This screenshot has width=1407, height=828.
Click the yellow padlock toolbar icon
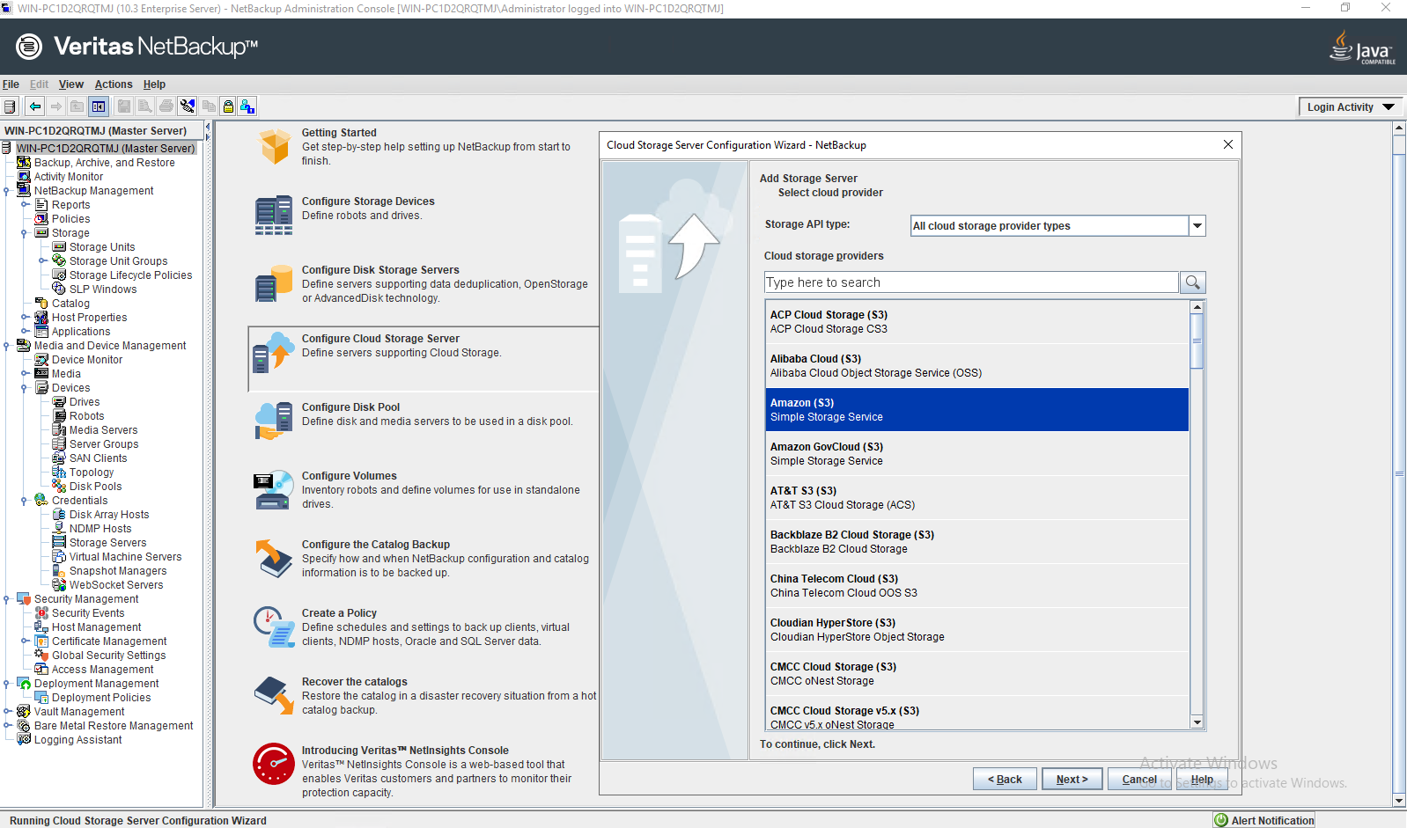click(228, 106)
